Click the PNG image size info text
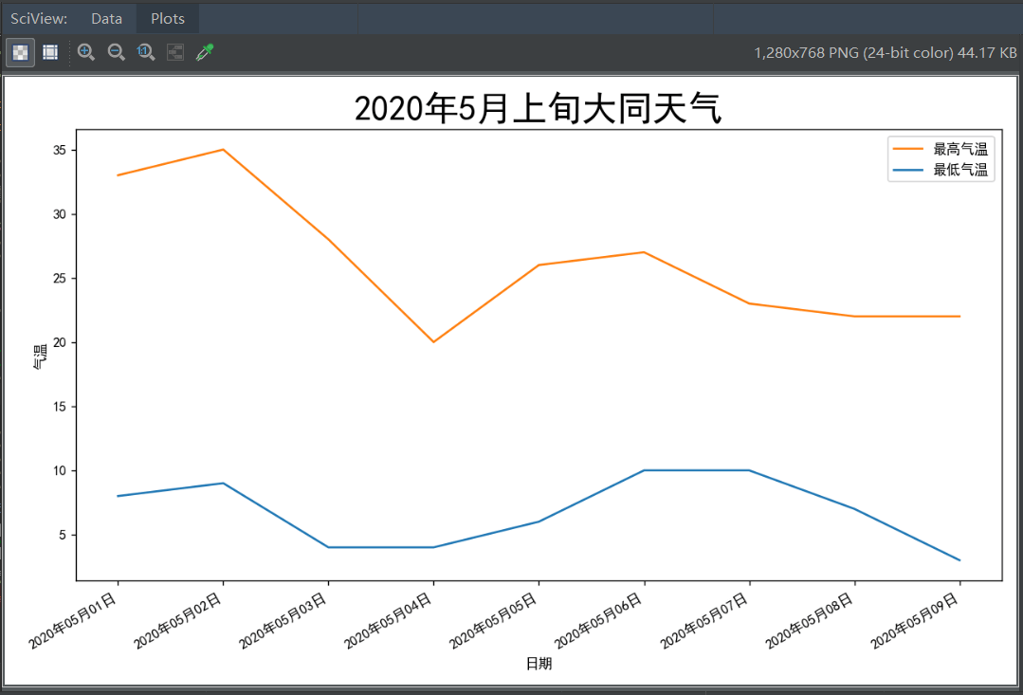The width and height of the screenshot is (1023, 695). click(886, 53)
